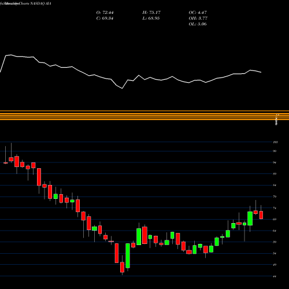Click the 64 price axis label
The width and height of the screenshot is (289, 289).
point(275,231)
